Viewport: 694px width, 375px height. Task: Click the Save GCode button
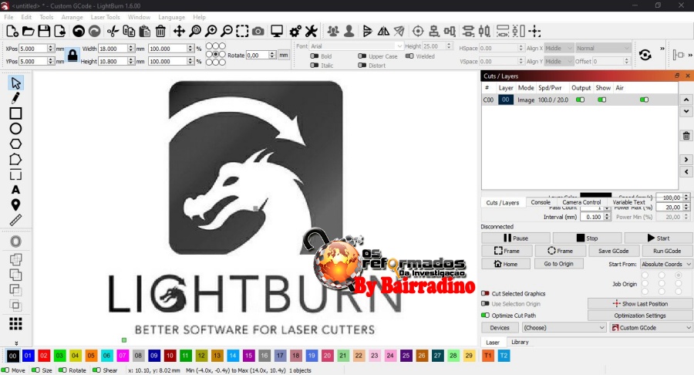614,251
